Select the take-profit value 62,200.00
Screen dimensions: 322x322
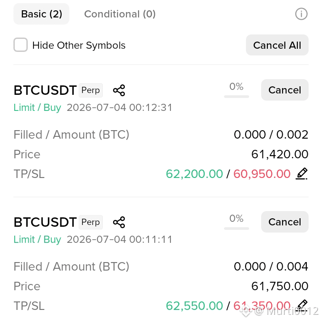click(x=194, y=174)
